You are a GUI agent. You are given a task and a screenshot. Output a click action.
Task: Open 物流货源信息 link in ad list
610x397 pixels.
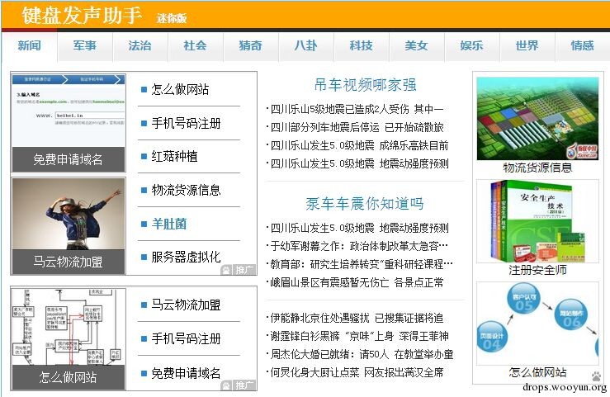tap(186, 190)
